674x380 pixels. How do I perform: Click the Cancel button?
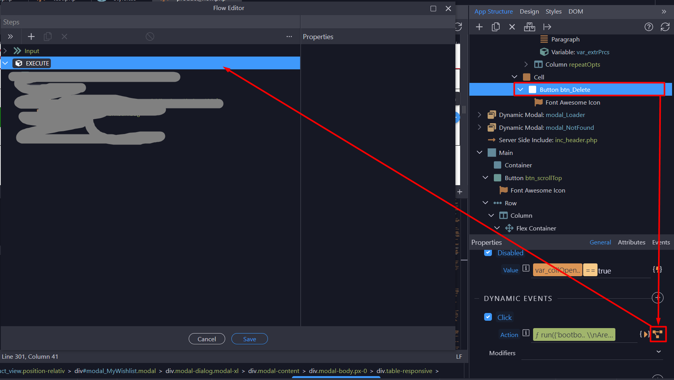(207, 339)
